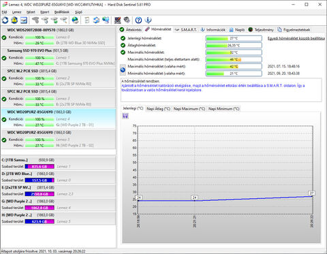
Task: Click the save graph floppy icon
Action: 125,116
